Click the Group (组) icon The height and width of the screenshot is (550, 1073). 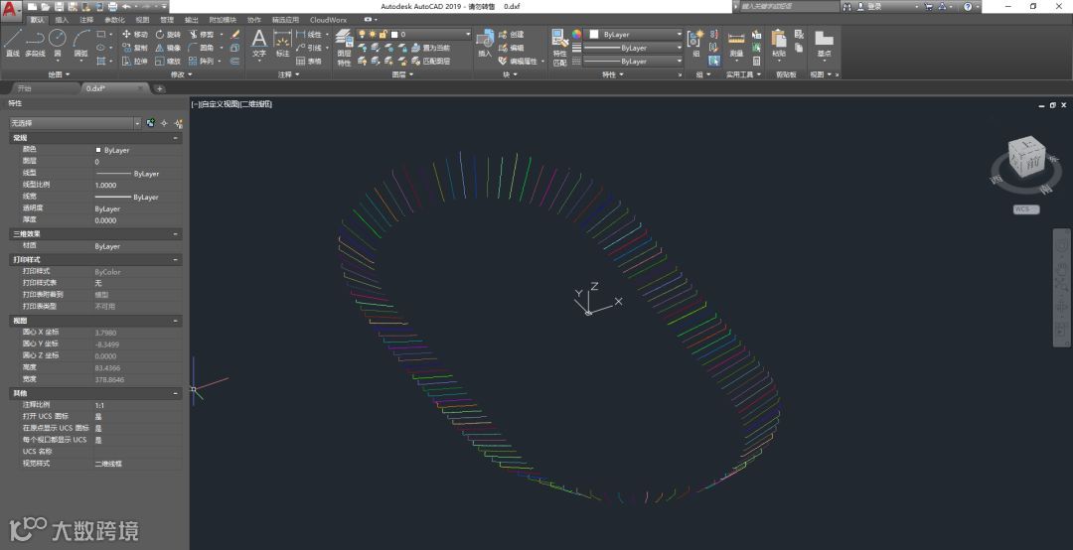695,43
